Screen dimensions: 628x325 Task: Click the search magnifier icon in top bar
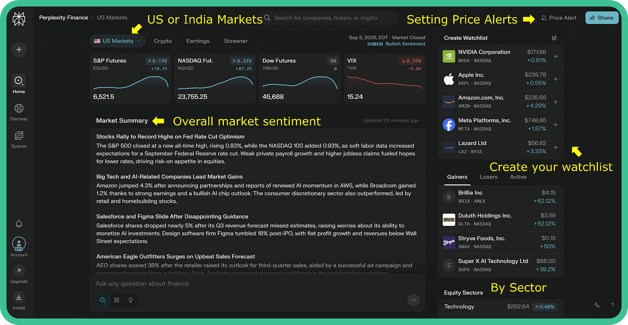267,18
